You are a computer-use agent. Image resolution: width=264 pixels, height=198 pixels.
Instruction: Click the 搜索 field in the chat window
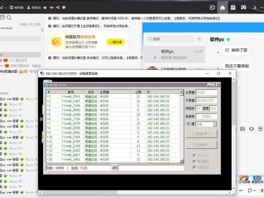171,39
